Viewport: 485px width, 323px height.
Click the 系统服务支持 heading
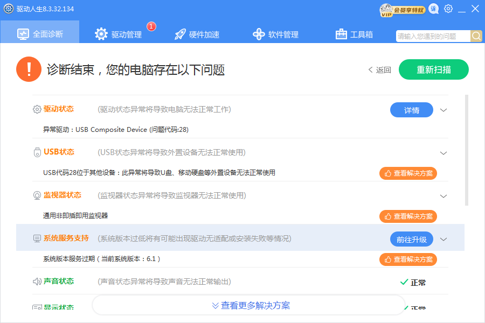pyautogui.click(x=66, y=238)
